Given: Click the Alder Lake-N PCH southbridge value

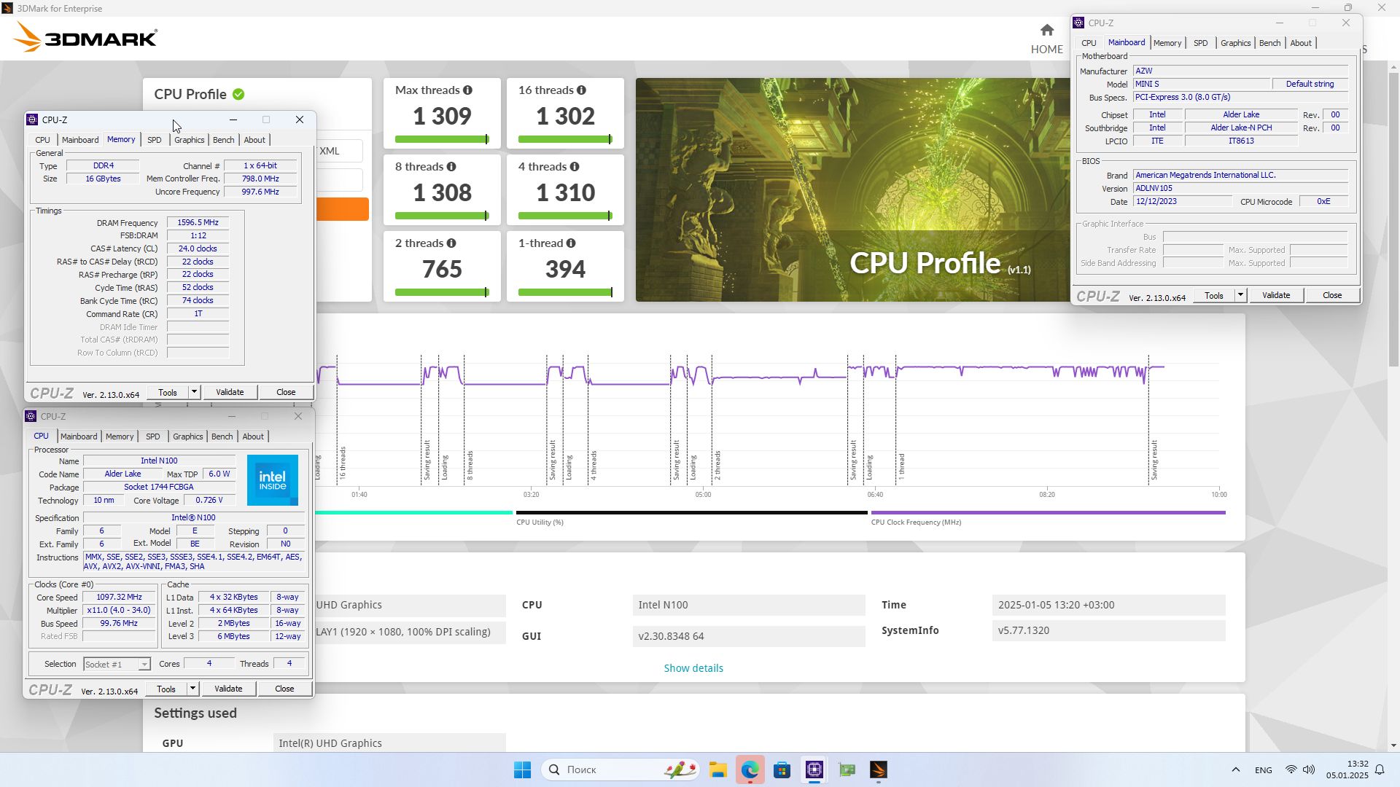Looking at the screenshot, I should (x=1241, y=128).
